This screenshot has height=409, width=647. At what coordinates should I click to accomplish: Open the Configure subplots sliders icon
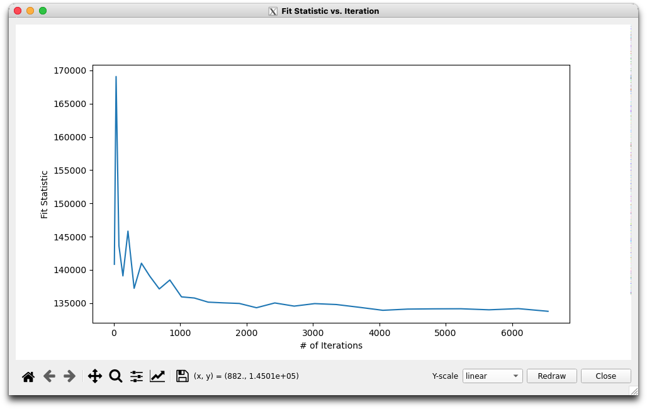137,376
